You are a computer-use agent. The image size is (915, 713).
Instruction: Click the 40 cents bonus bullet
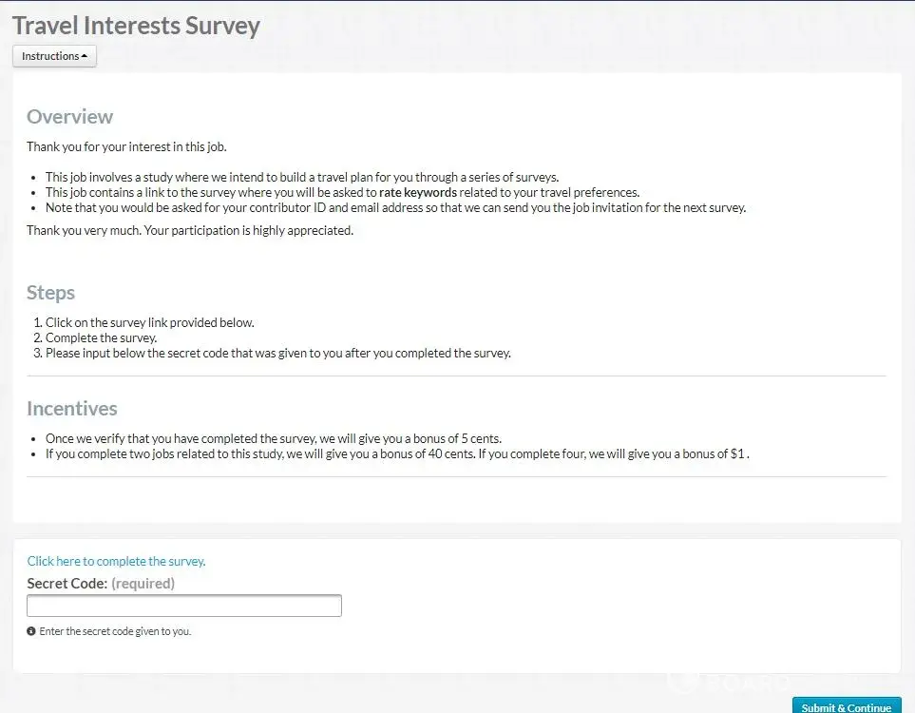point(396,453)
